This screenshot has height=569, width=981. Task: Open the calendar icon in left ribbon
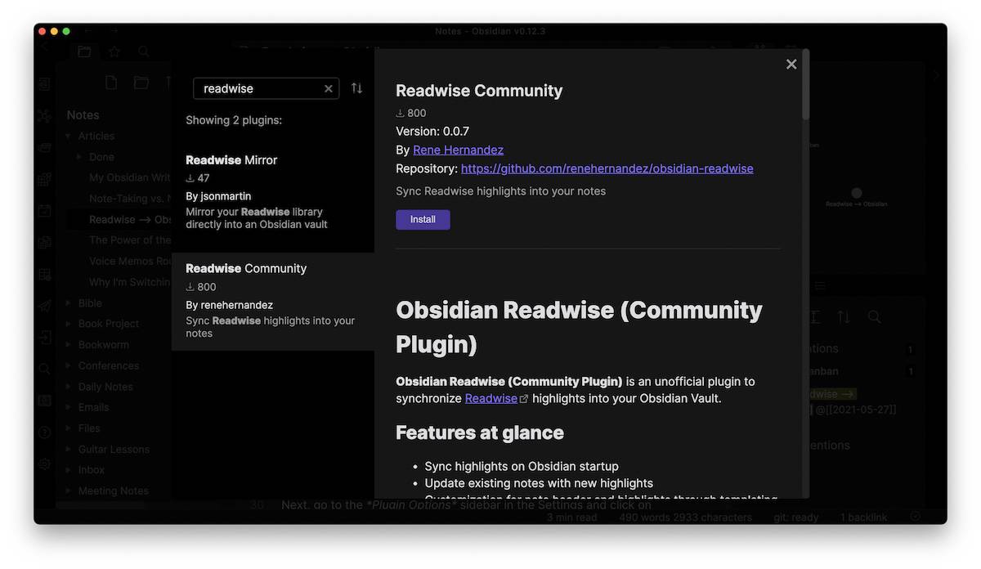coord(44,210)
